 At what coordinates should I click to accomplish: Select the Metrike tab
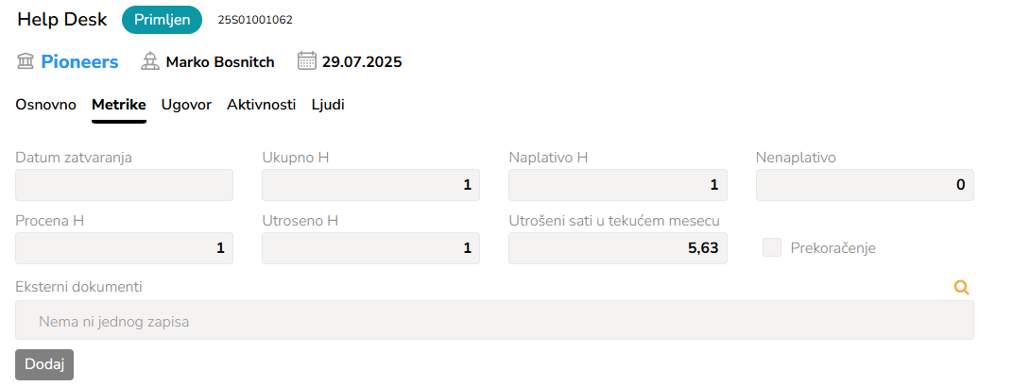click(118, 105)
